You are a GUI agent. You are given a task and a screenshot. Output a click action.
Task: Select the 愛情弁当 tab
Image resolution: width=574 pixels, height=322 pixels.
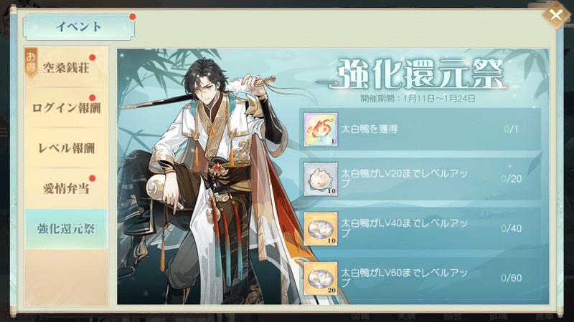pos(66,188)
